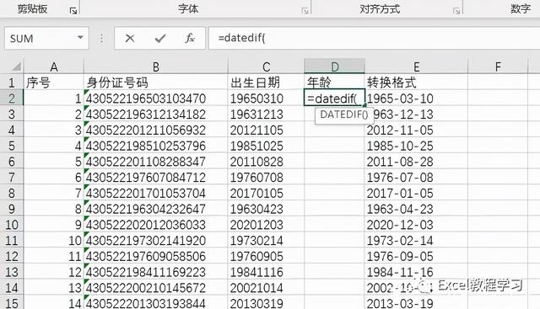Select birth date cell 19851025
Image resolution: width=540 pixels, height=309 pixels.
click(266, 146)
